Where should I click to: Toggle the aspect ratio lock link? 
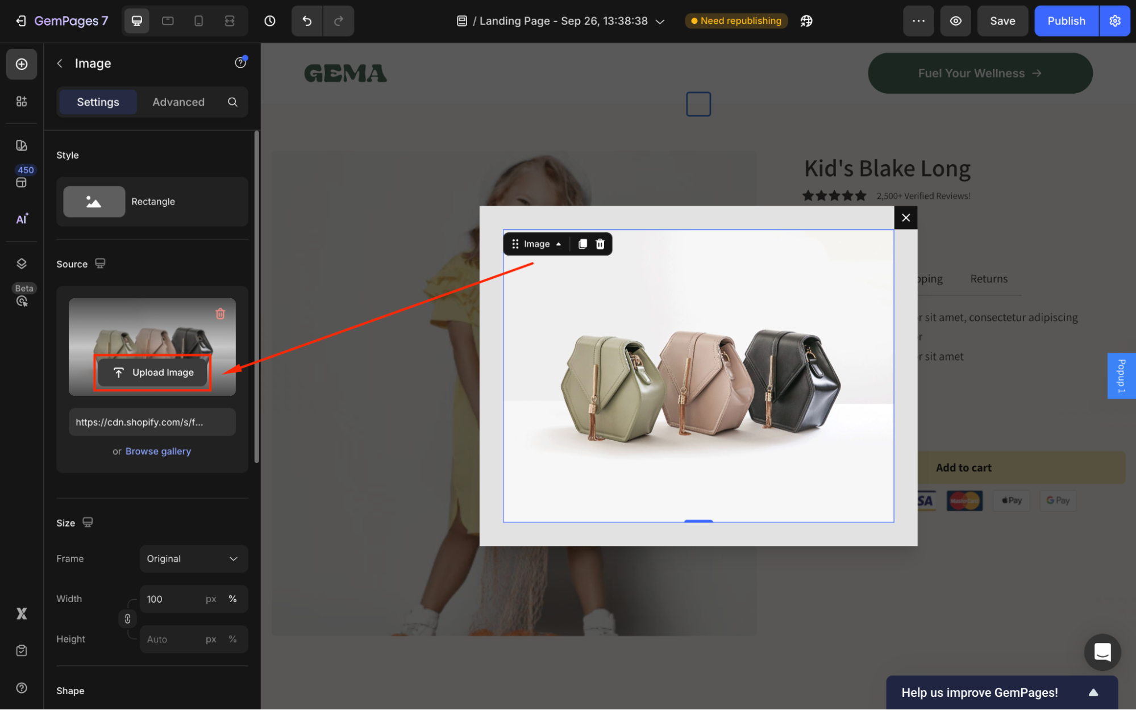tap(127, 619)
